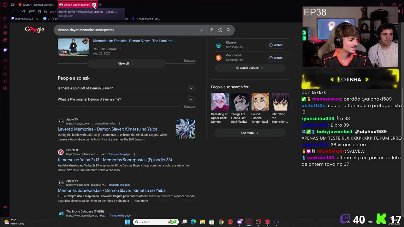
Task: Launch Microsoft Edge from taskbar
Action: pyautogui.click(x=193, y=222)
